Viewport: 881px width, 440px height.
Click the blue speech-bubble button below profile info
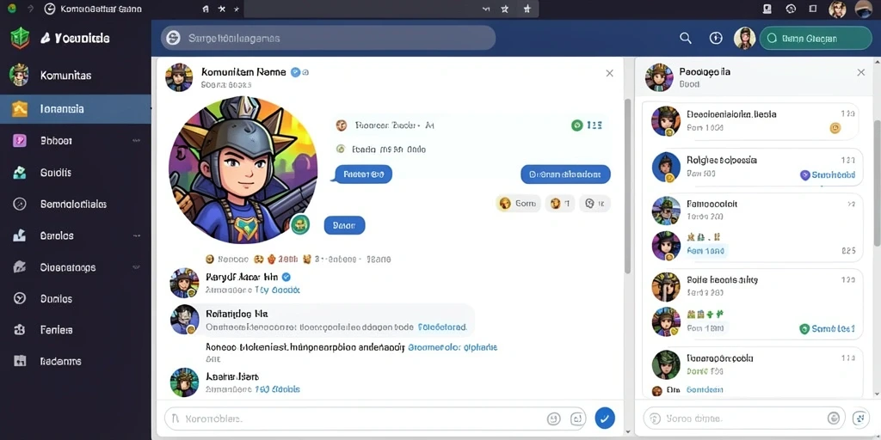pyautogui.click(x=363, y=174)
